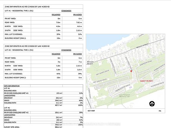Select Lot #1 south side yard provided 2.16 m
Screen dimensions: 171x128
(x=79, y=30)
